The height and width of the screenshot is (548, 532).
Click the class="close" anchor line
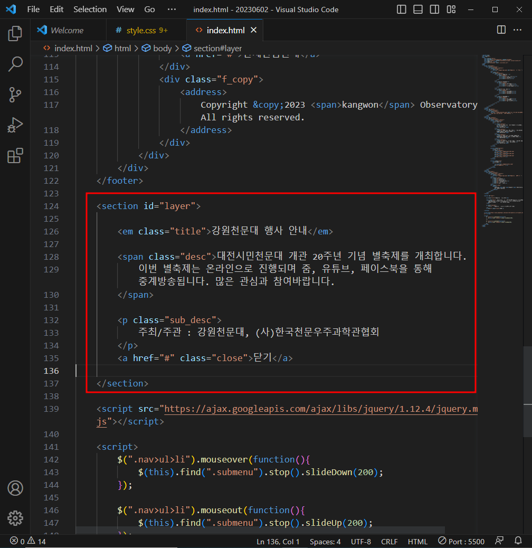coord(205,358)
